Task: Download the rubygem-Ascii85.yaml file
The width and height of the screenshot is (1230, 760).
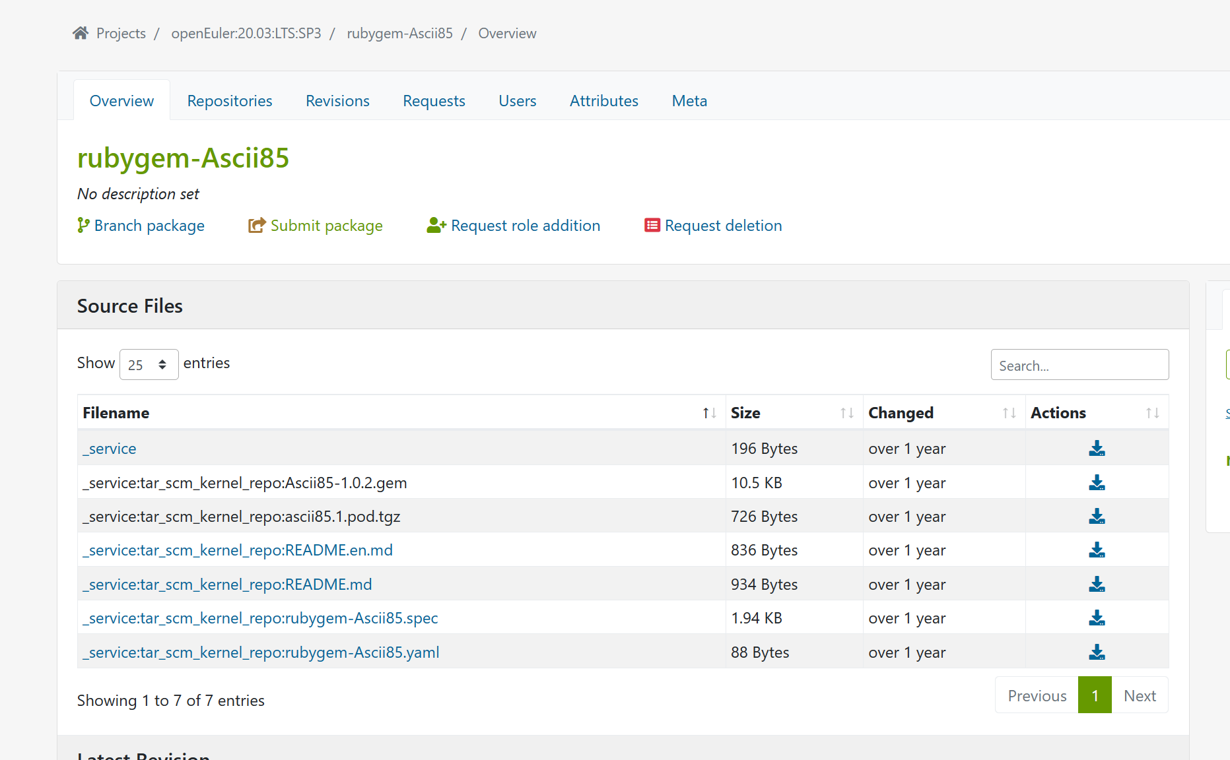Action: tap(1097, 652)
